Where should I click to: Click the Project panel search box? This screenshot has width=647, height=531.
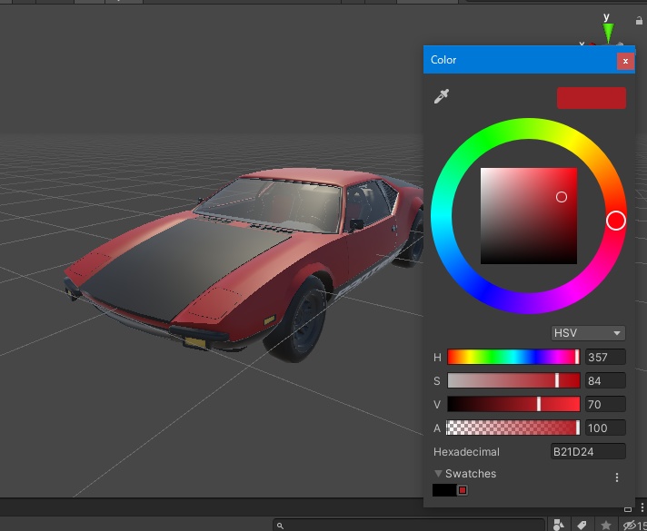point(409,526)
